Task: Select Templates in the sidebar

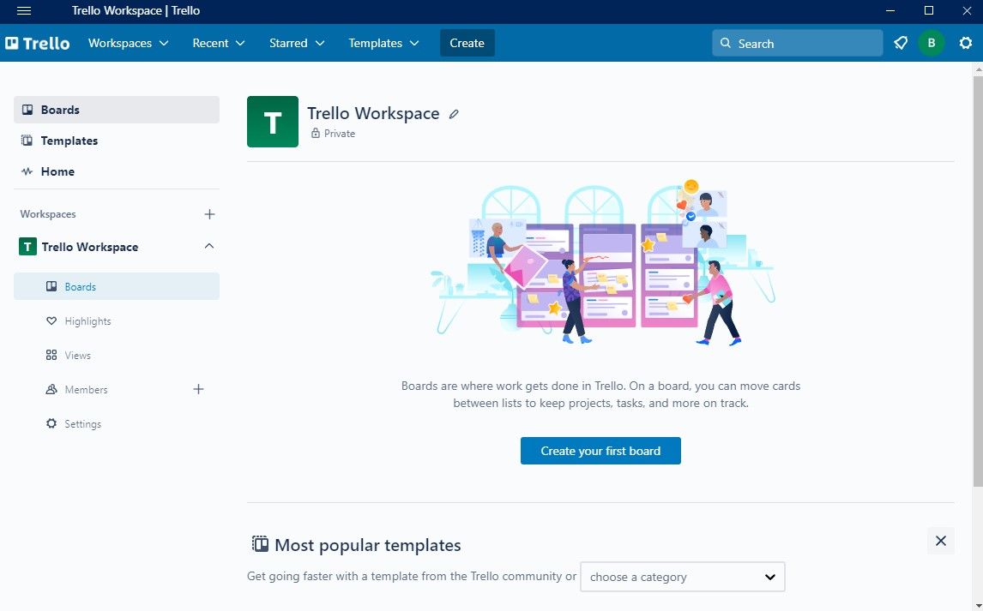Action: (117, 141)
